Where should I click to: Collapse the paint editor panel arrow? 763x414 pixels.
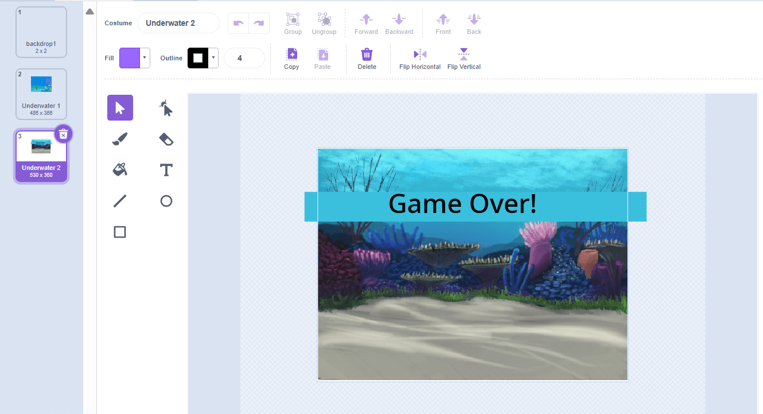90,11
